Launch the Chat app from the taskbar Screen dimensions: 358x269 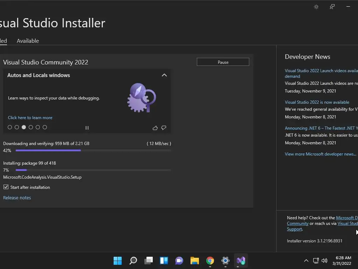[179, 261]
